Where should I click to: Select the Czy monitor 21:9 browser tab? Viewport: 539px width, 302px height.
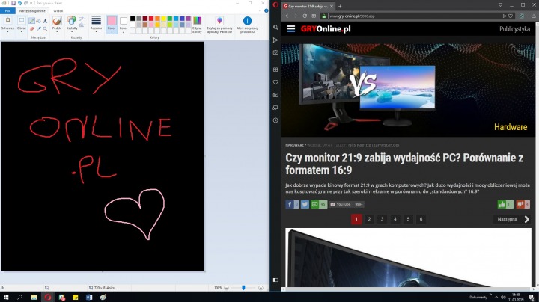(x=308, y=6)
